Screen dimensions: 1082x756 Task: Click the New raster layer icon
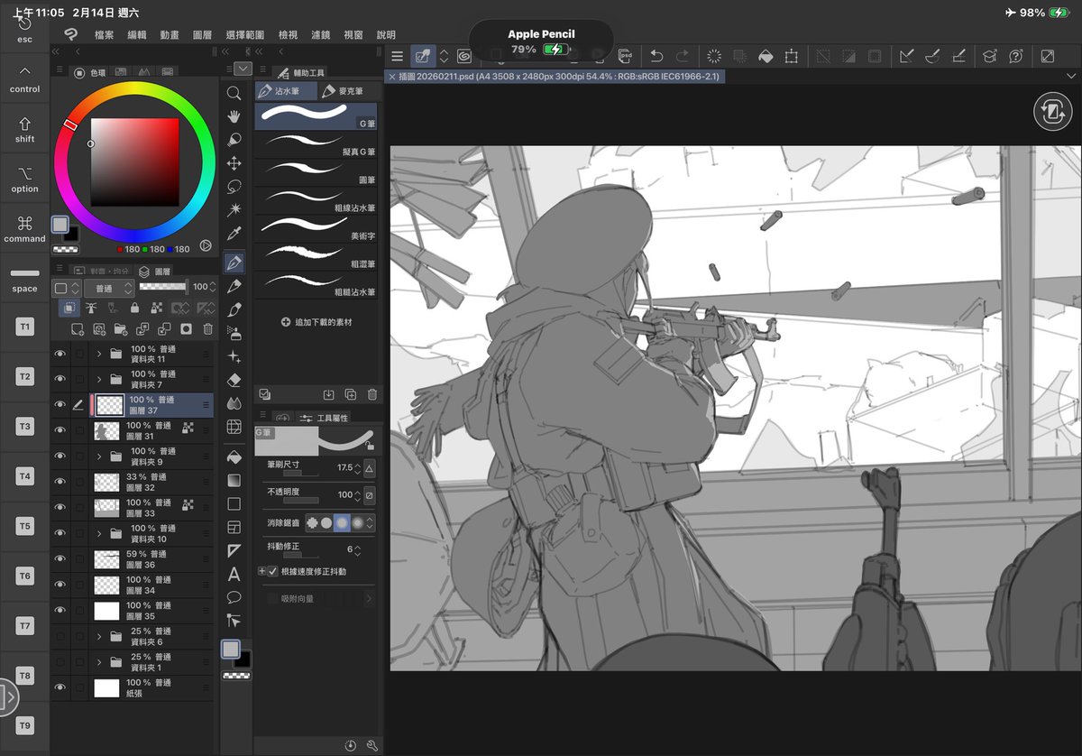tap(78, 329)
